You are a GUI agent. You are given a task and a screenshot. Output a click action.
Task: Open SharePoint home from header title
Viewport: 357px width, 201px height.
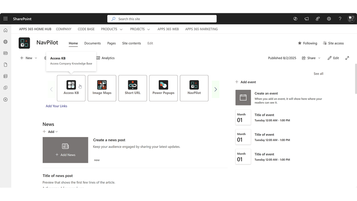(22, 19)
